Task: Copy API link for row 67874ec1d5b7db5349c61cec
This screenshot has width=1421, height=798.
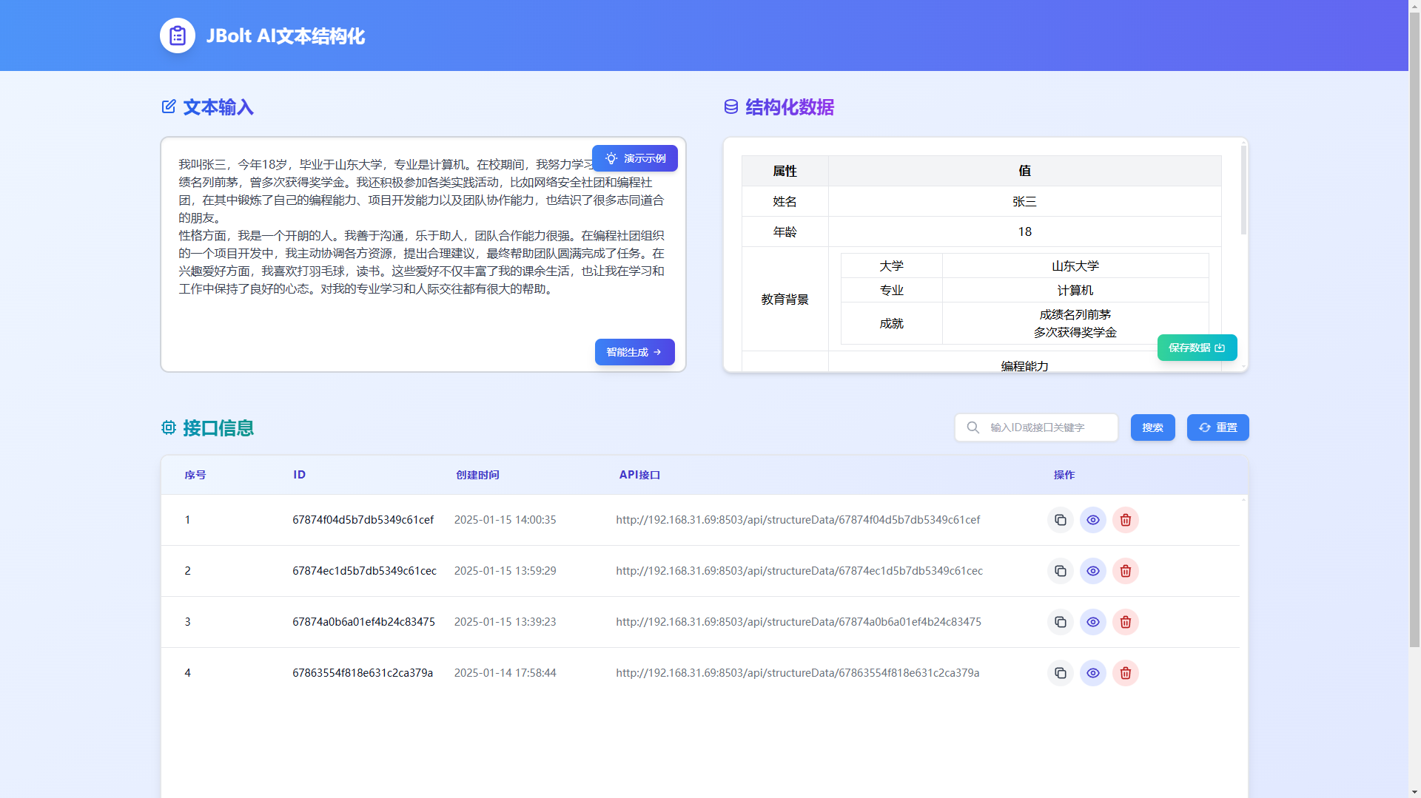Action: (1061, 571)
